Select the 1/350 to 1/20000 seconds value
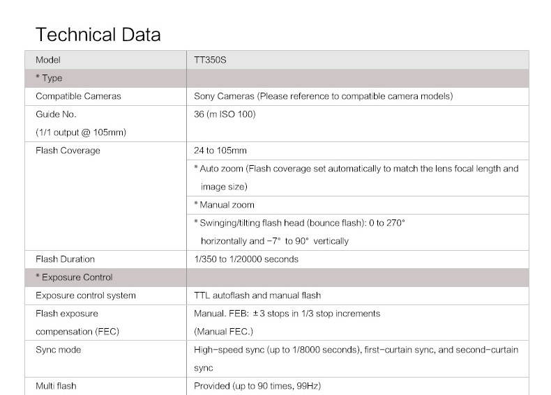Viewport: 551px width, 395px height. click(246, 259)
